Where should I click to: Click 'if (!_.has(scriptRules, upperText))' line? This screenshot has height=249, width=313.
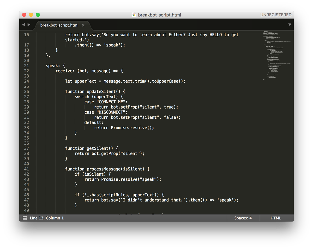[119, 195]
